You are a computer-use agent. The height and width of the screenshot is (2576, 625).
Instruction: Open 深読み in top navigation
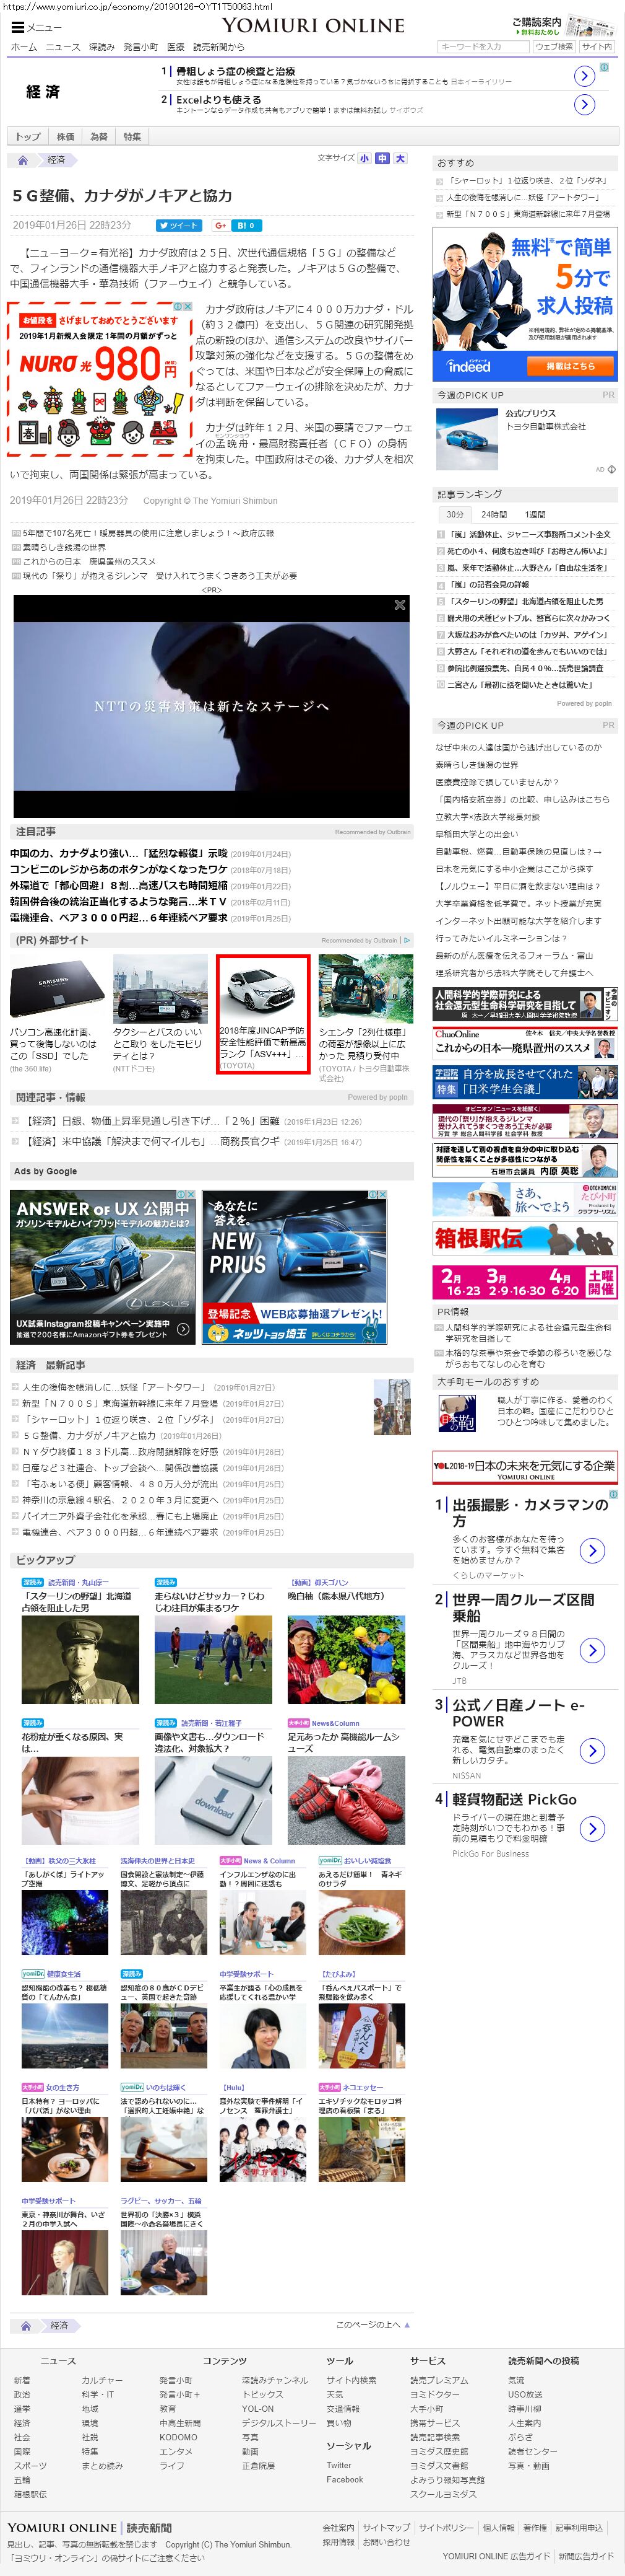(x=101, y=47)
